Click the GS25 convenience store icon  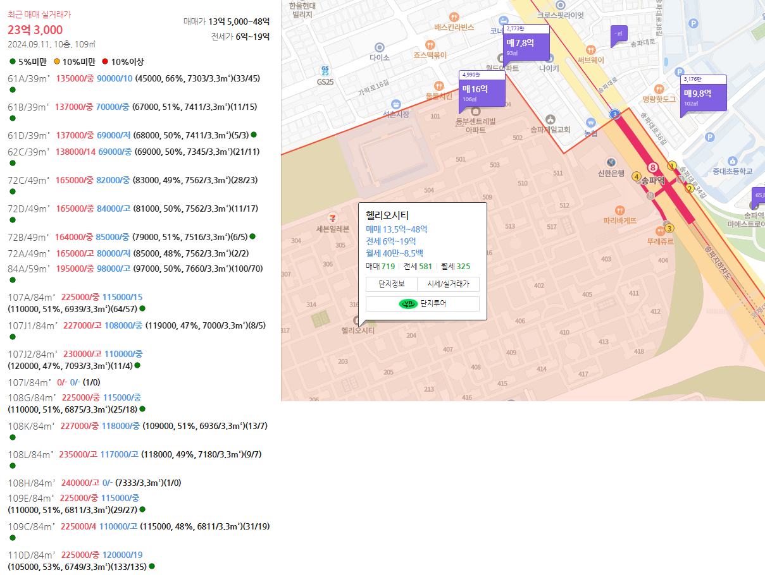[325, 70]
